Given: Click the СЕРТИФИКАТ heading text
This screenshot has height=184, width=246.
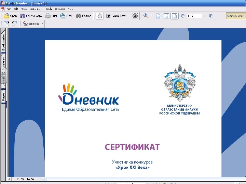Looking at the screenshot, I should pos(132,147).
